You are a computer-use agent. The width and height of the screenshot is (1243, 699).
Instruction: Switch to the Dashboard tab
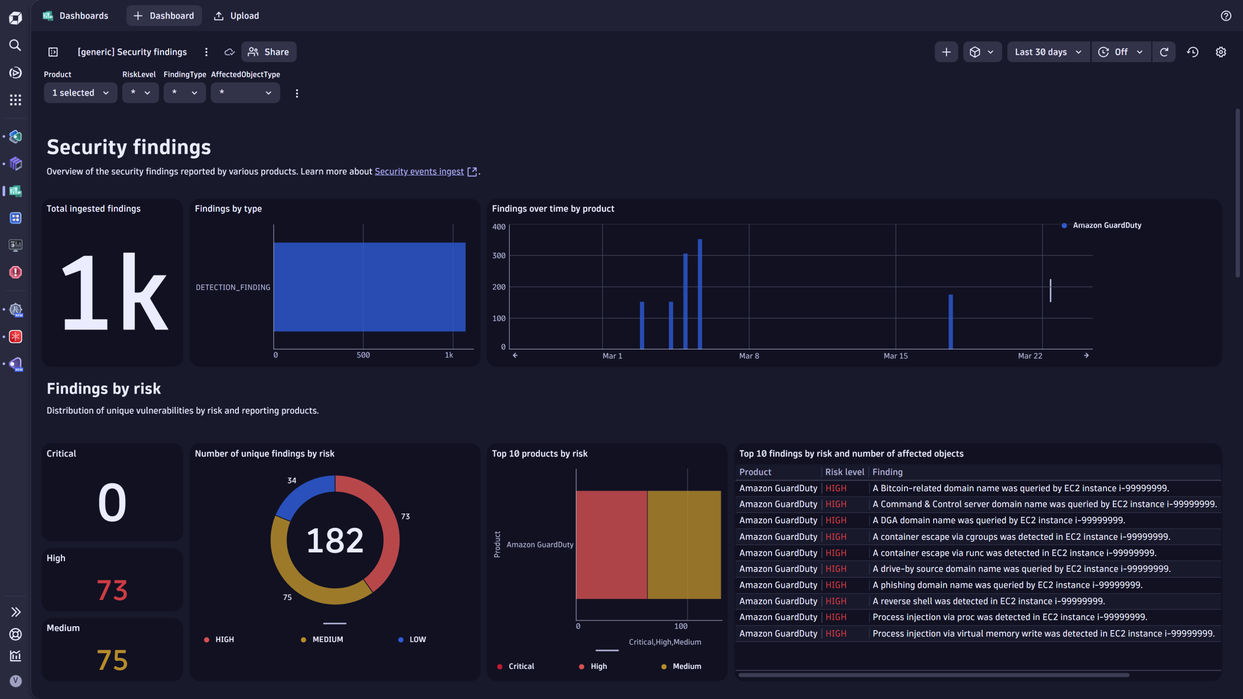coord(164,15)
